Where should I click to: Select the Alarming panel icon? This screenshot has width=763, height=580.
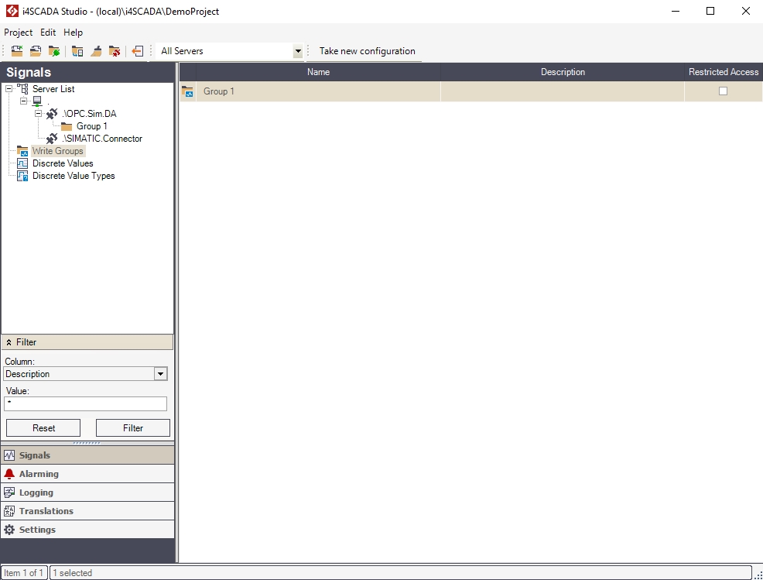(11, 473)
